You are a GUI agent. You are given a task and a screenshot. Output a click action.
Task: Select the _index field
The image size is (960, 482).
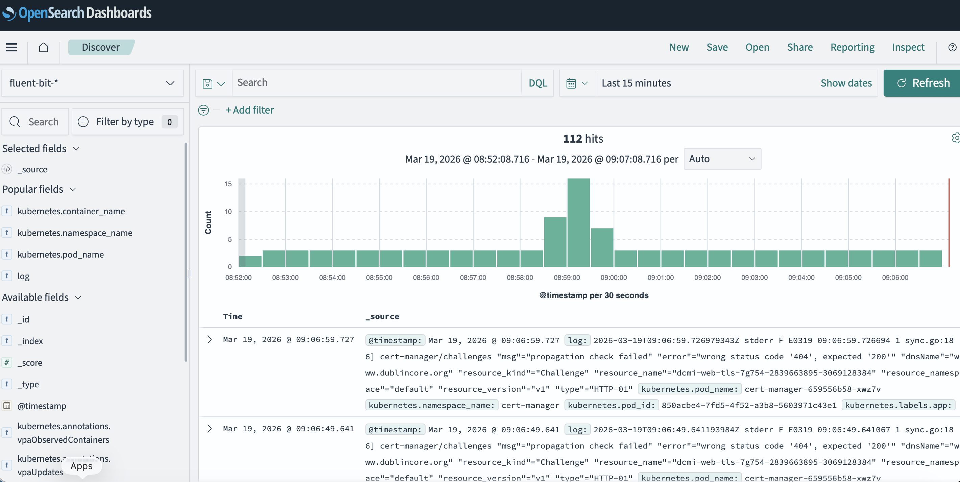[30, 341]
